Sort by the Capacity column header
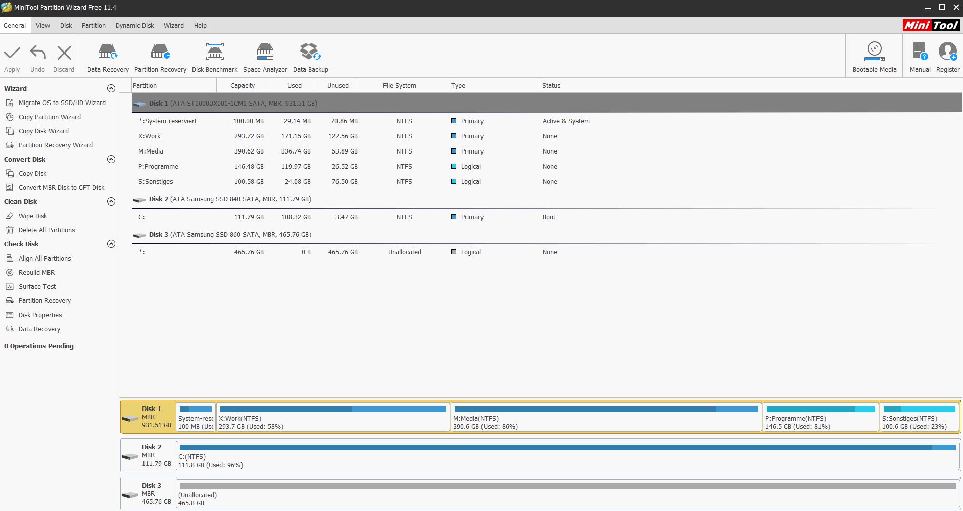Image resolution: width=963 pixels, height=511 pixels. (242, 85)
